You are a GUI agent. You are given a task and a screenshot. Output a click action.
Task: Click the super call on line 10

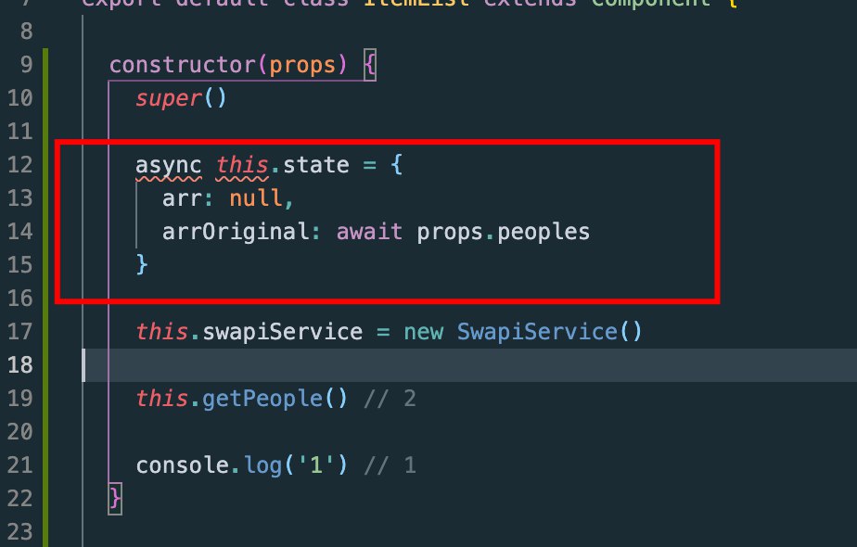pos(169,98)
